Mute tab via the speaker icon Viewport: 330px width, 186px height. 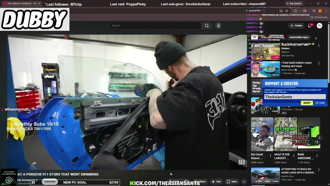[x=35, y=4]
